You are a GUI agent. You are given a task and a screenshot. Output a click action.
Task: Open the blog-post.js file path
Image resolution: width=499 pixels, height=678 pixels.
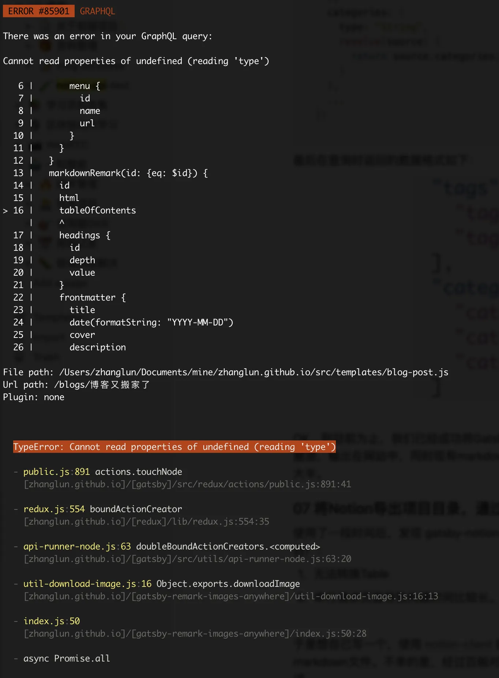pos(253,372)
